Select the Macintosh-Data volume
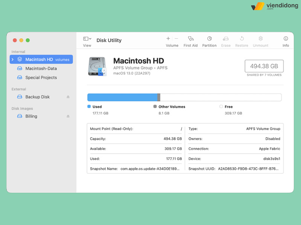The image size is (301, 225). tap(41, 69)
